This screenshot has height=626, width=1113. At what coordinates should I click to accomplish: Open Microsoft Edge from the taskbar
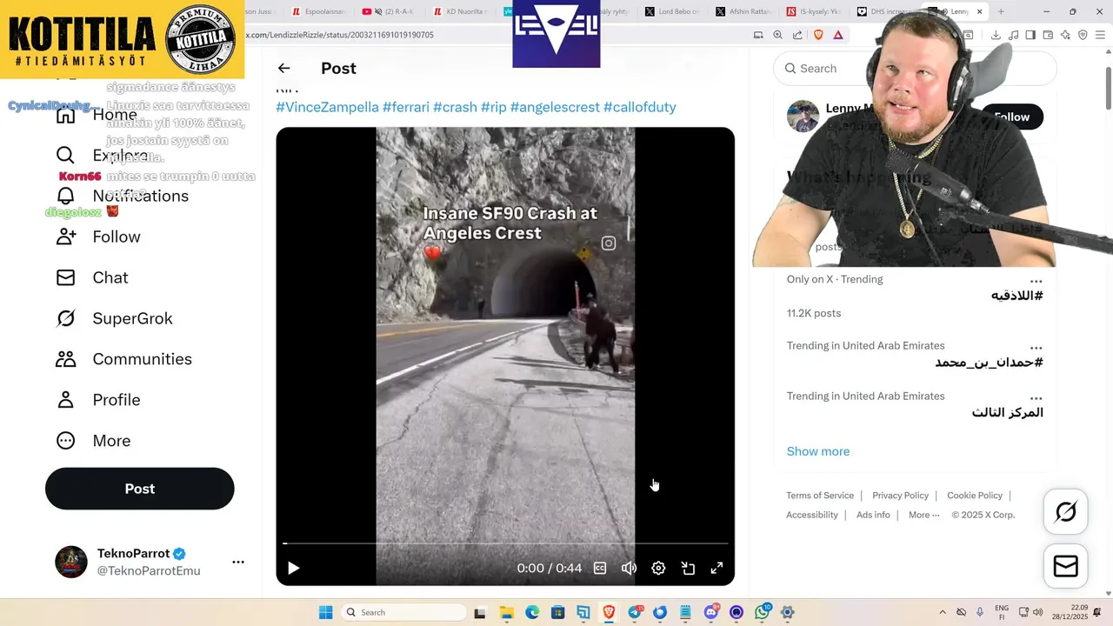pos(532,612)
